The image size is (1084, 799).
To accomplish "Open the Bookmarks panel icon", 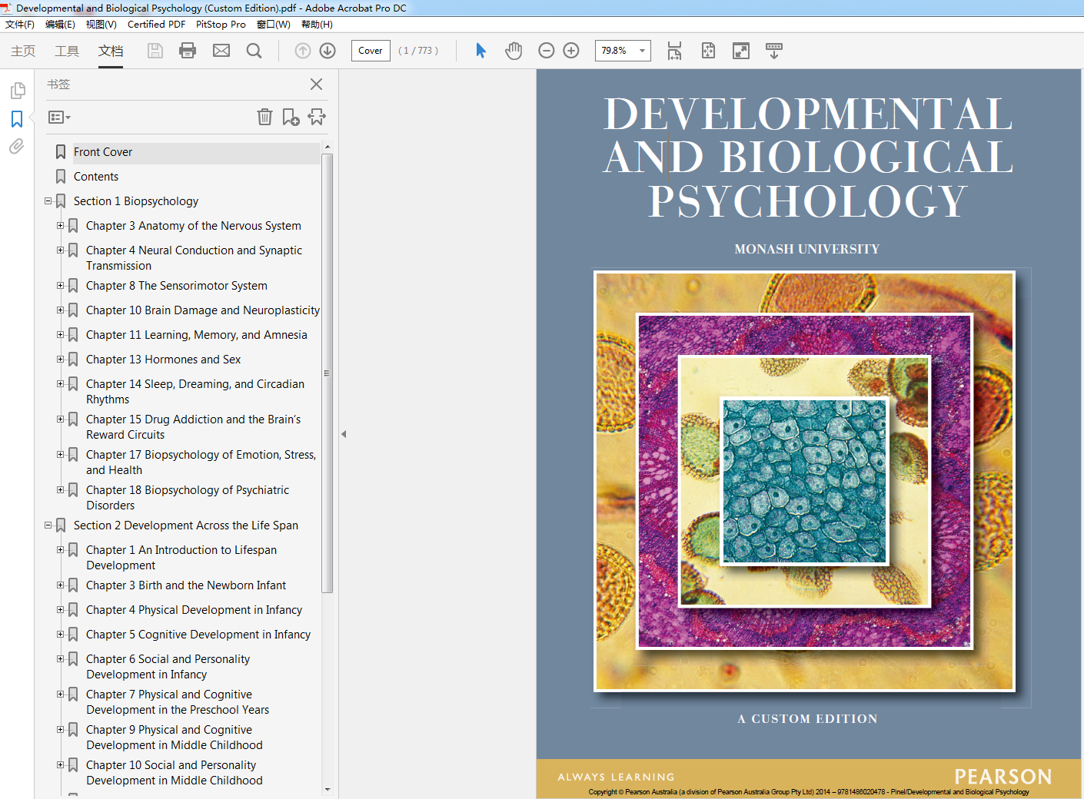I will (17, 119).
